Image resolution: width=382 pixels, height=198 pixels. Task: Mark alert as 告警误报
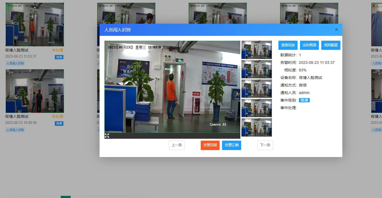pyautogui.click(x=210, y=145)
